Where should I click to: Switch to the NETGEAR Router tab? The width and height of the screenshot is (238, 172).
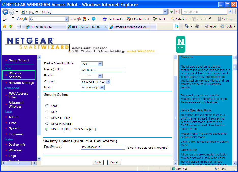point(46,27)
